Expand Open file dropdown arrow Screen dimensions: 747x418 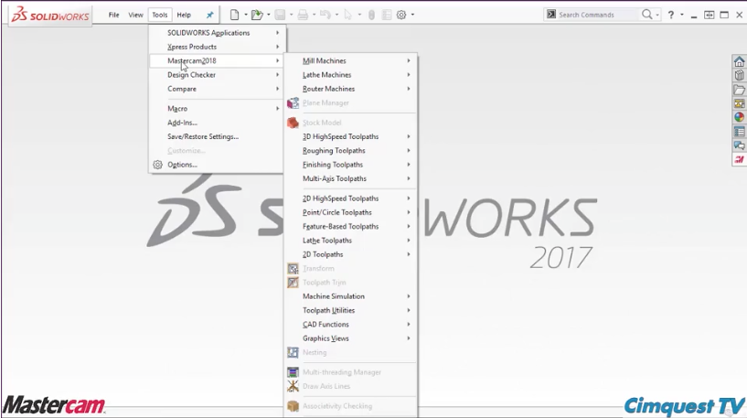pyautogui.click(x=268, y=15)
